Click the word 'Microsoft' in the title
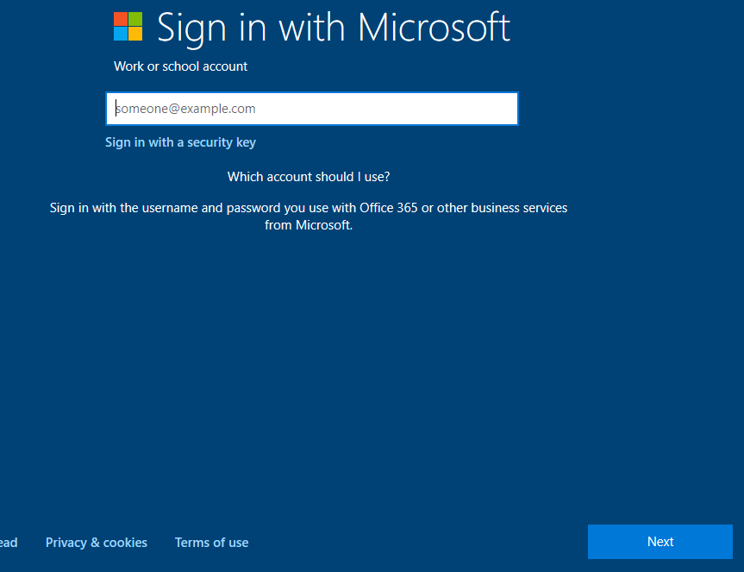The image size is (744, 572). click(x=435, y=27)
